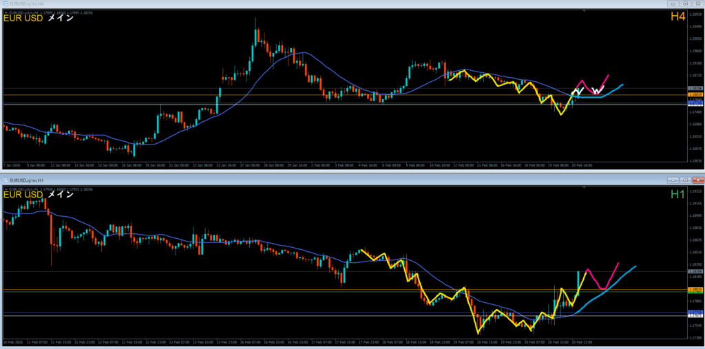Click the '20 Feb 16:00' label on H4 time axis
The width and height of the screenshot is (705, 349).
click(x=582, y=165)
